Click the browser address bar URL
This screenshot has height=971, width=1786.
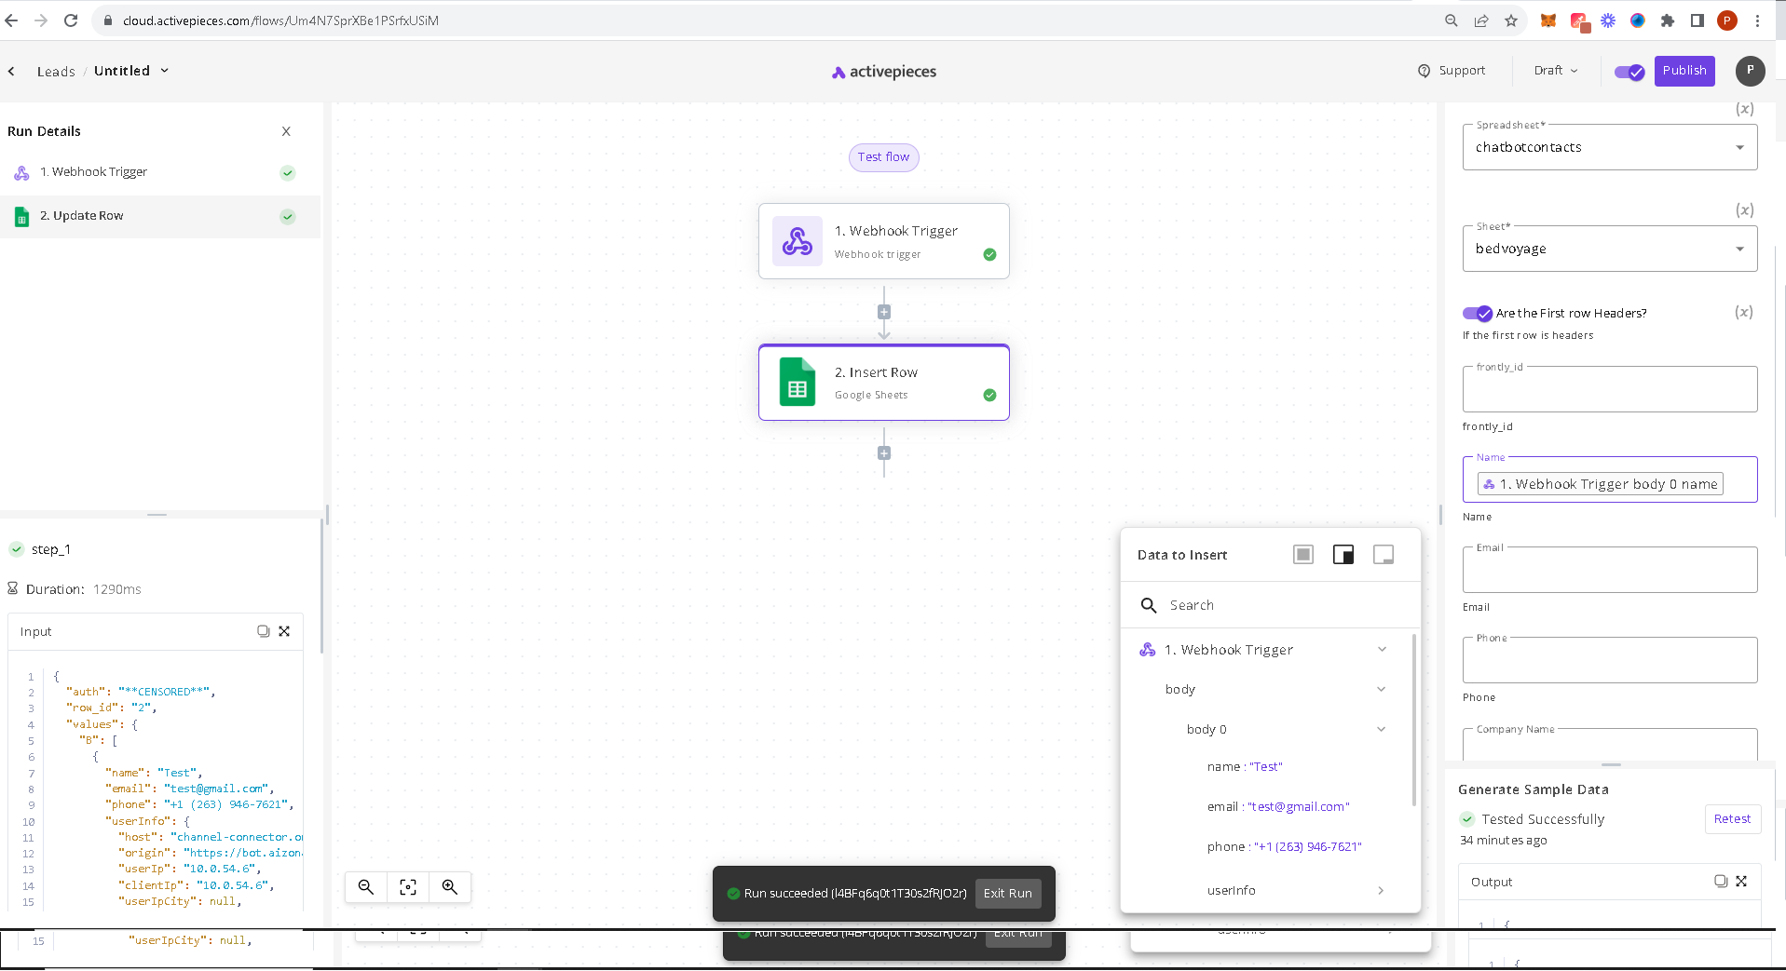(280, 20)
